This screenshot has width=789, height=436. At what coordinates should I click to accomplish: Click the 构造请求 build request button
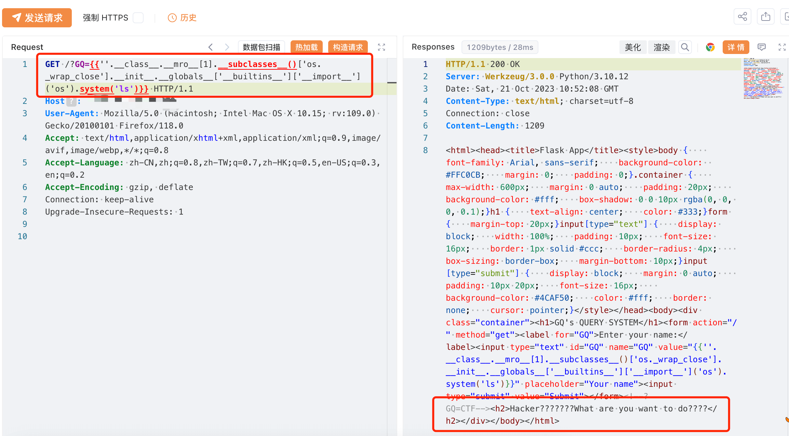pos(348,47)
